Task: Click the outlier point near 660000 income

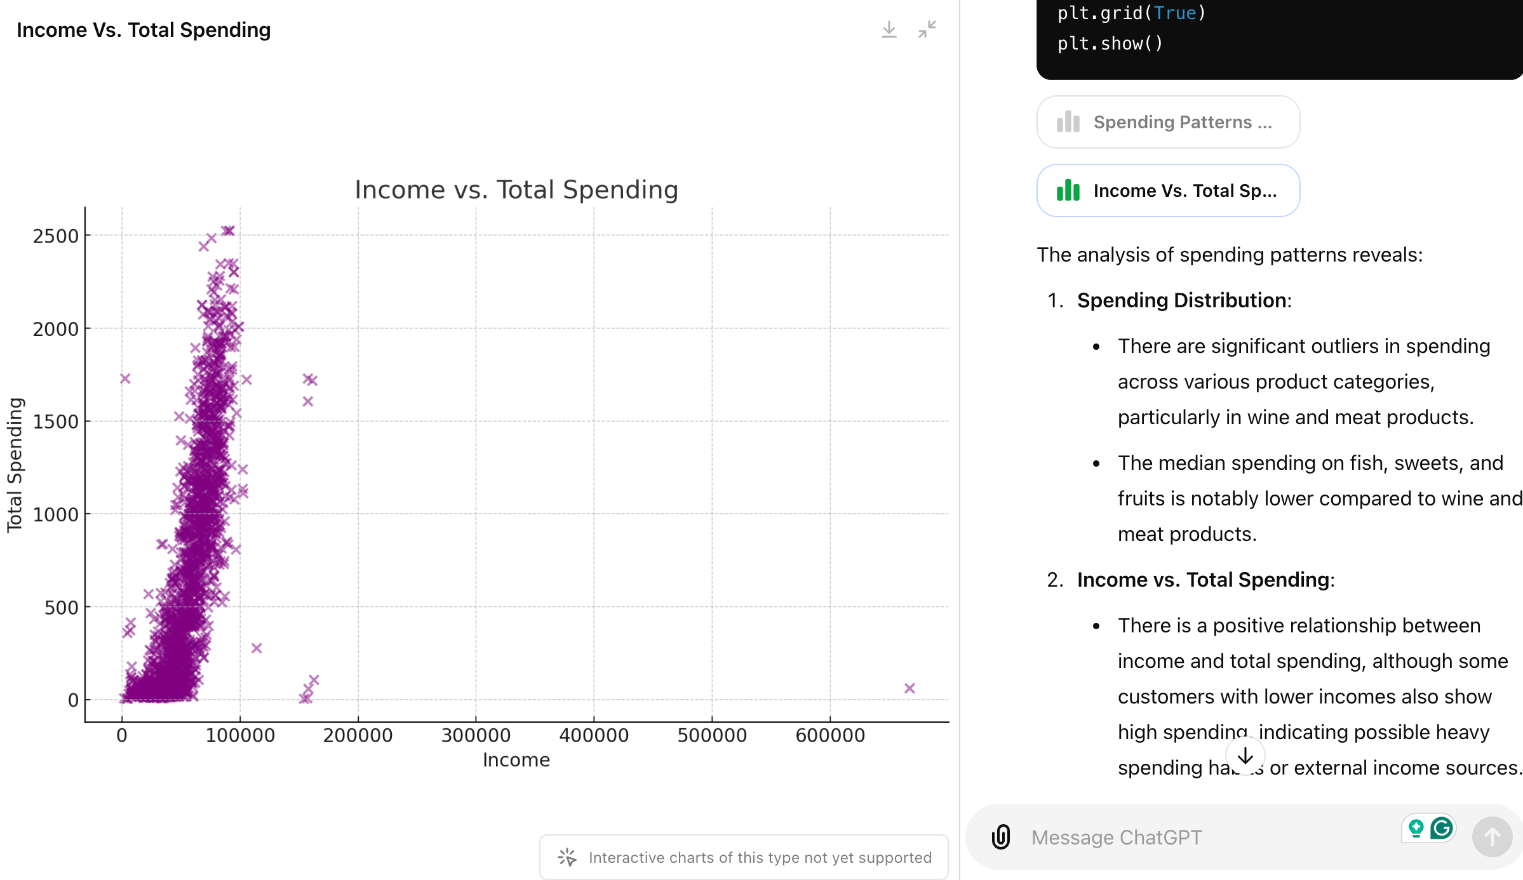Action: [909, 688]
